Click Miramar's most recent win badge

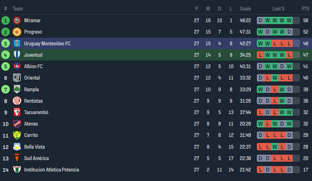[289, 20]
